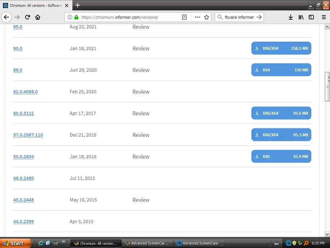This screenshot has height=248, width=330.
Task: Open version 90.0 link
Action: tap(18, 48)
